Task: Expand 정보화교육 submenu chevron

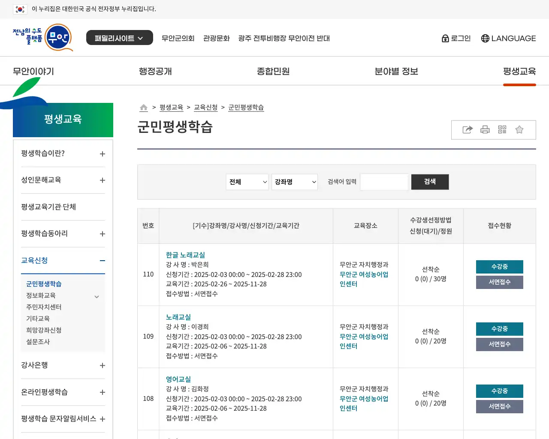Action: [x=97, y=296]
